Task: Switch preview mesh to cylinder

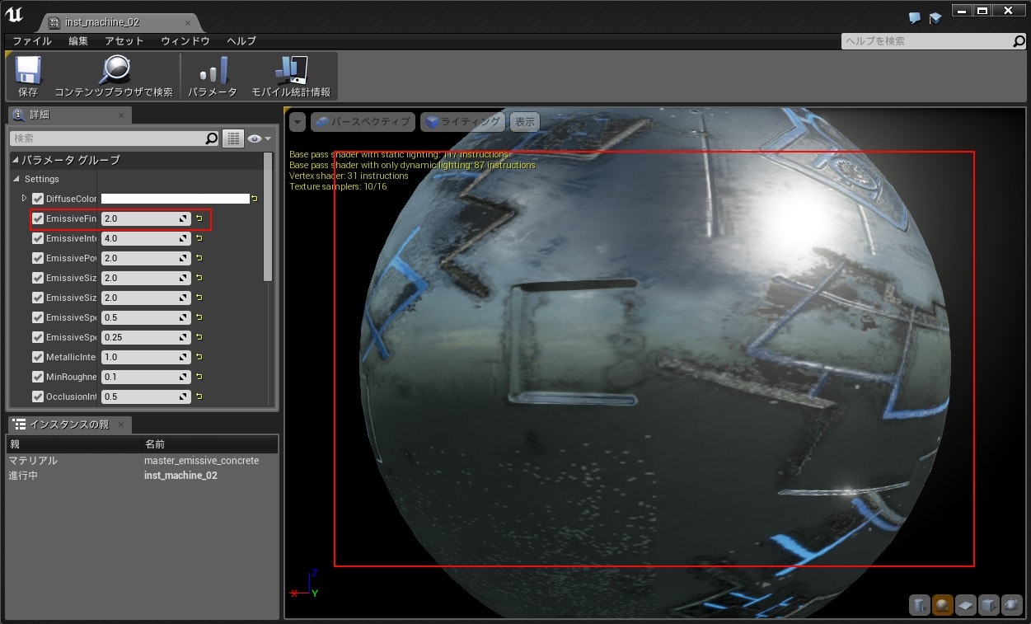Action: [x=919, y=606]
